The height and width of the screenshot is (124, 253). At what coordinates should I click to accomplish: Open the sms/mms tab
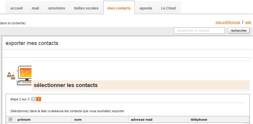click(56, 8)
